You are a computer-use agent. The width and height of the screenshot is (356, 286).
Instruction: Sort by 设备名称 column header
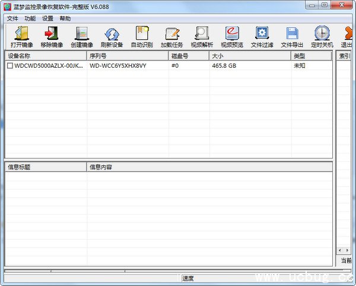[x=46, y=56]
